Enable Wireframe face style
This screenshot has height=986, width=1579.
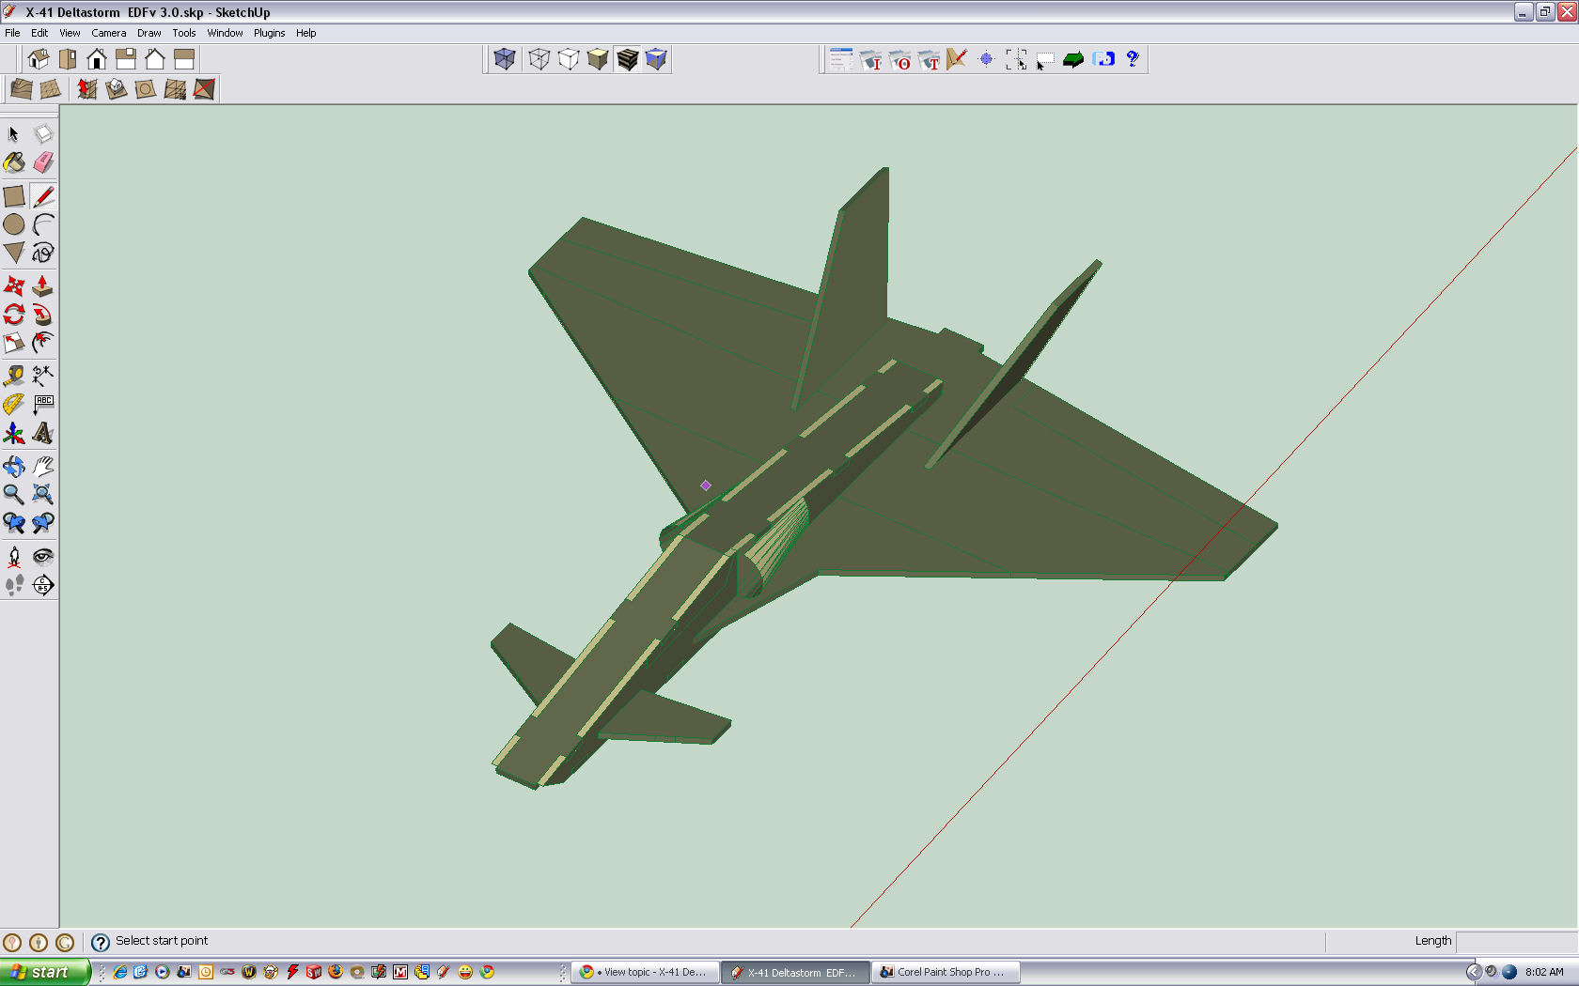539,59
